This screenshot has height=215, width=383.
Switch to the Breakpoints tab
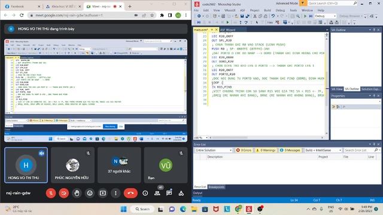(216, 187)
